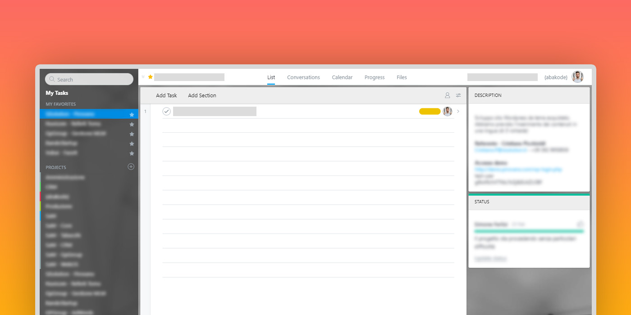Open the Conversations tab

click(x=303, y=77)
